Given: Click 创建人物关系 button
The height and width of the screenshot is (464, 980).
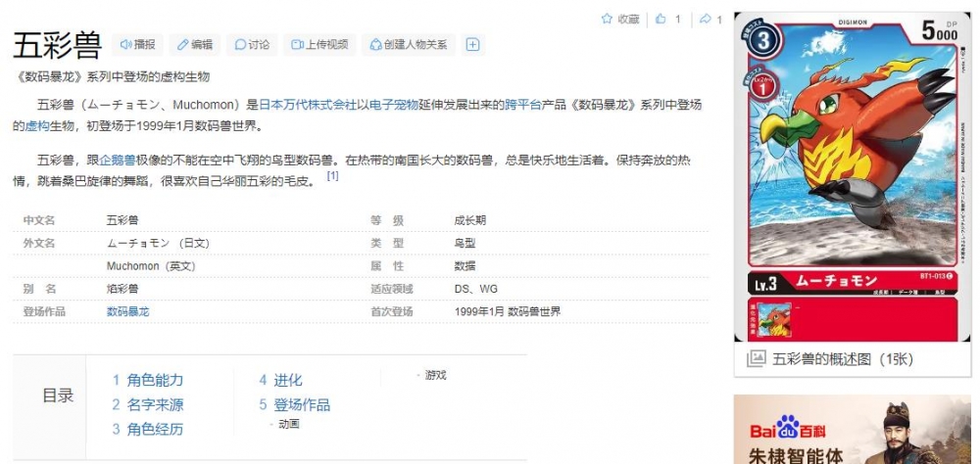Looking at the screenshot, I should pyautogui.click(x=409, y=45).
